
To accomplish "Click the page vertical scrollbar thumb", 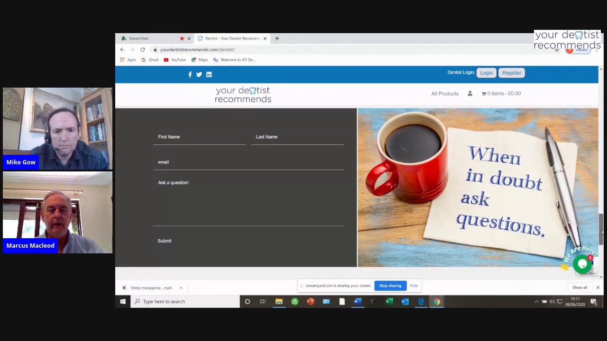I will (601, 229).
